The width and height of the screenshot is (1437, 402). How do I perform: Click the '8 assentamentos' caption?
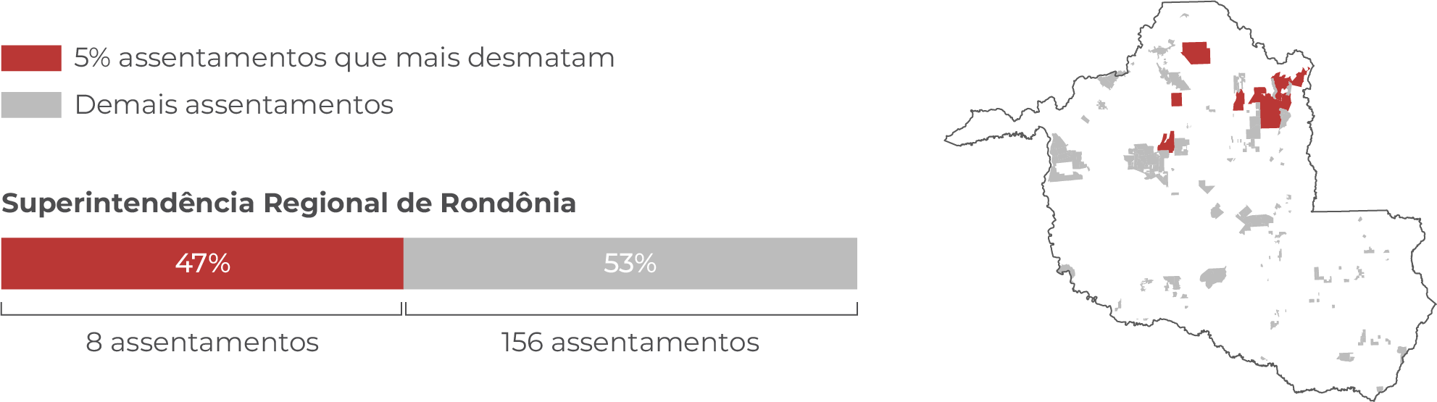202,343
